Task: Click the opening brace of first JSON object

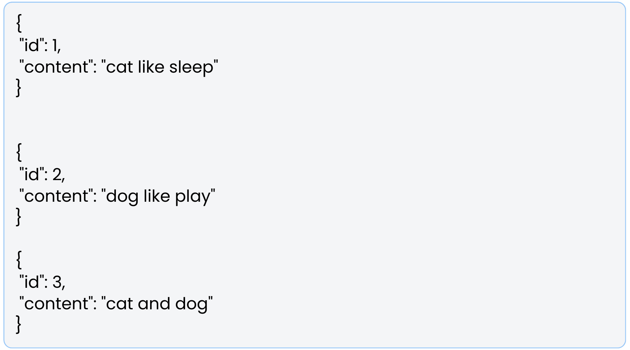Action: [x=19, y=24]
